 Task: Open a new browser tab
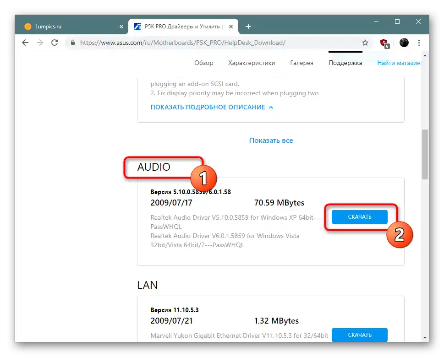pyautogui.click(x=248, y=27)
